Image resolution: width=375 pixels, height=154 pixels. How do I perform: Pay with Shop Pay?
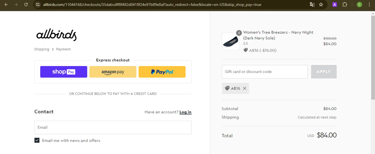[x=64, y=72]
